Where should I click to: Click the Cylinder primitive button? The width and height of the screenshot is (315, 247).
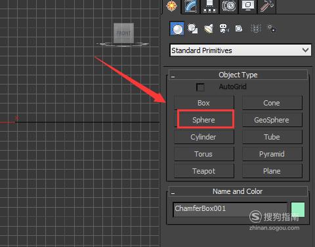tap(204, 137)
